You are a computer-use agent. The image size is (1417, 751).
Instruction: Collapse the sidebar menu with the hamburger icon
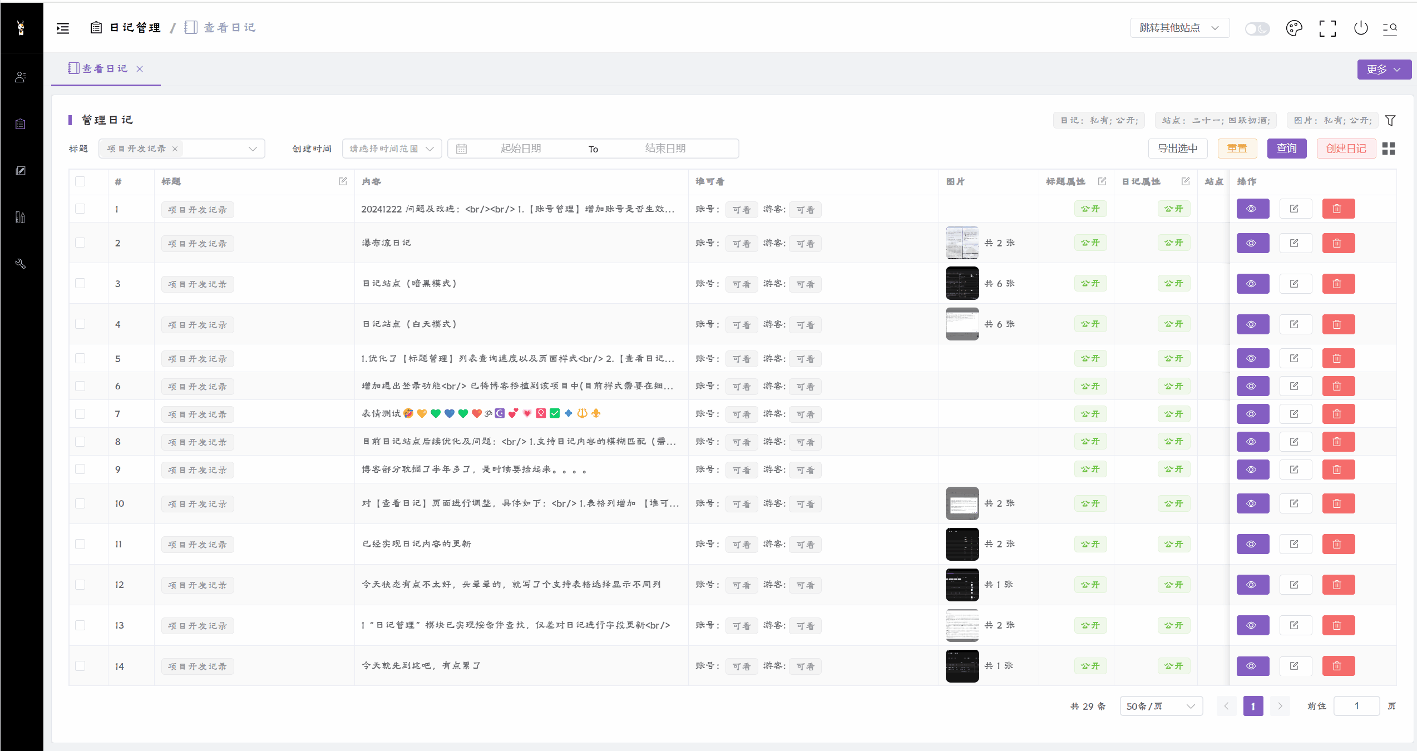pyautogui.click(x=63, y=28)
